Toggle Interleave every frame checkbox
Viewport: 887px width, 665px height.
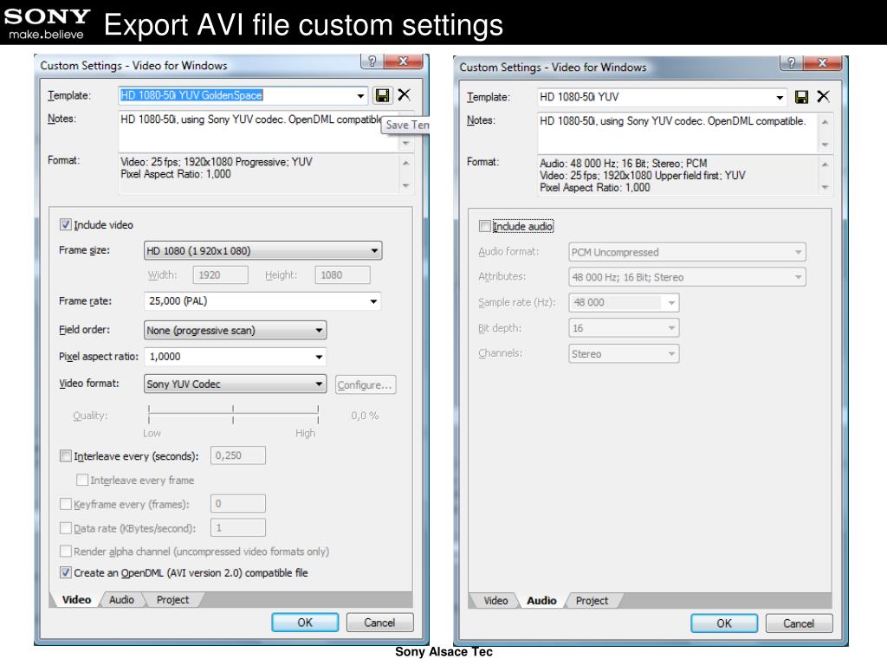coord(82,480)
